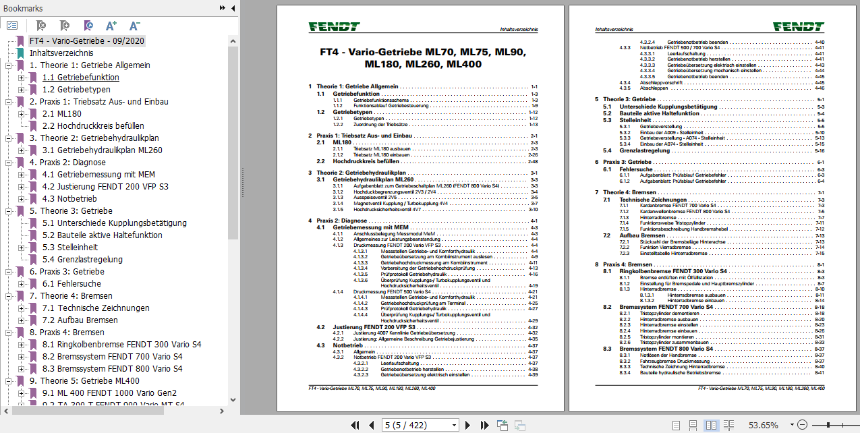Go to the previous page

pyautogui.click(x=371, y=425)
